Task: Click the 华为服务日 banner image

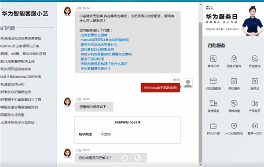Action: coord(233,19)
